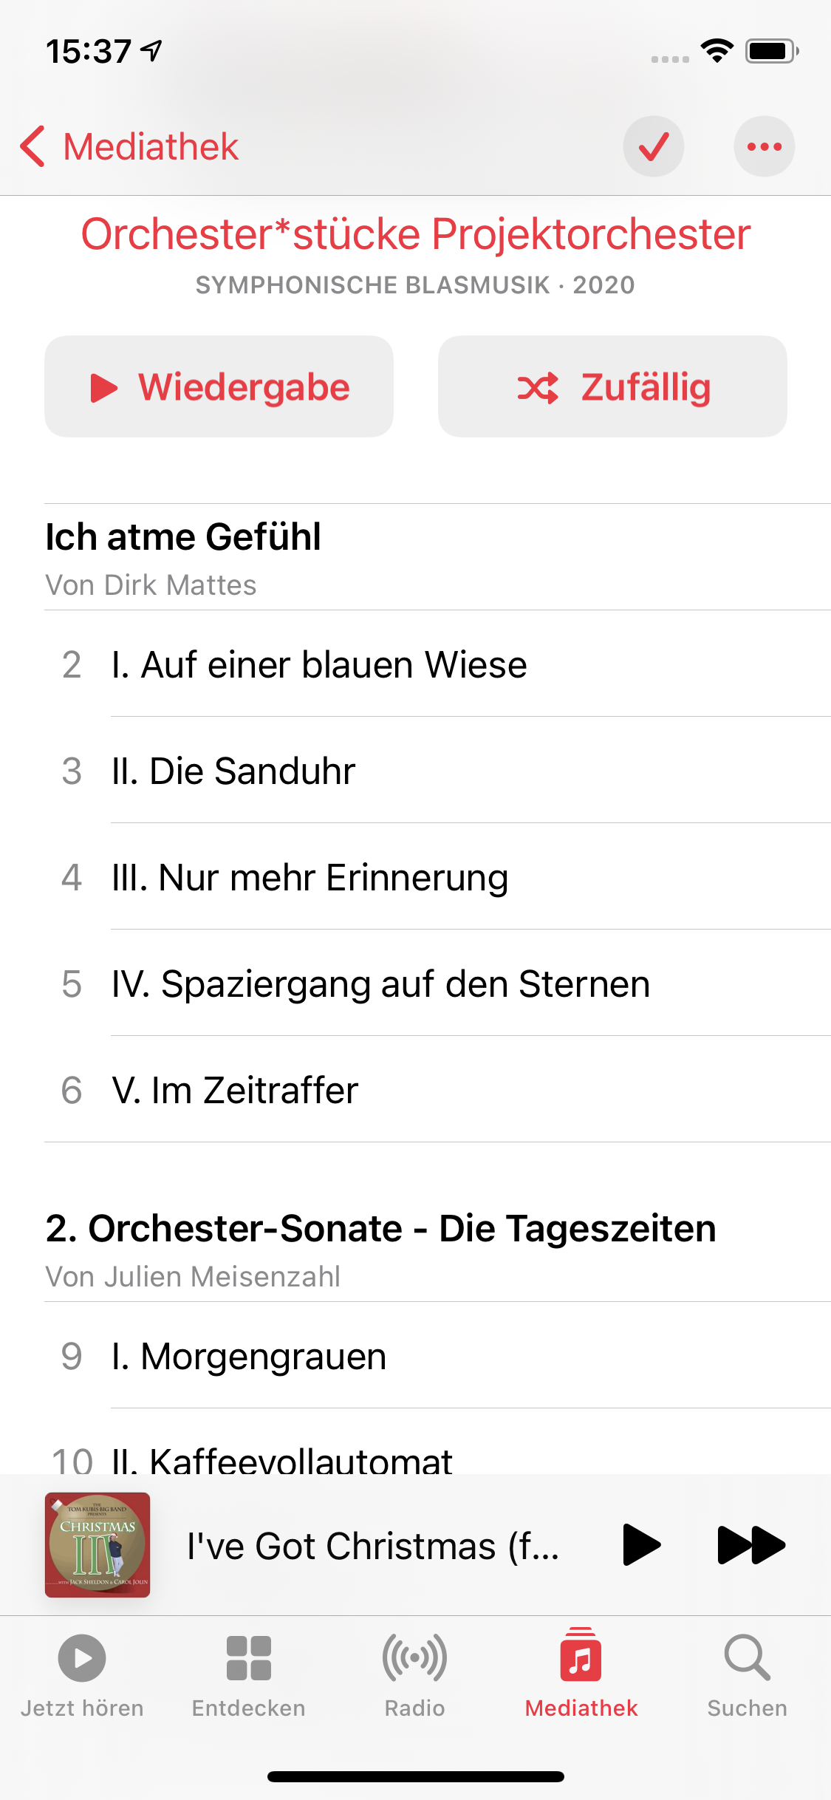Toggle the red checkmark downloaded button
831x1800 pixels.
[653, 146]
